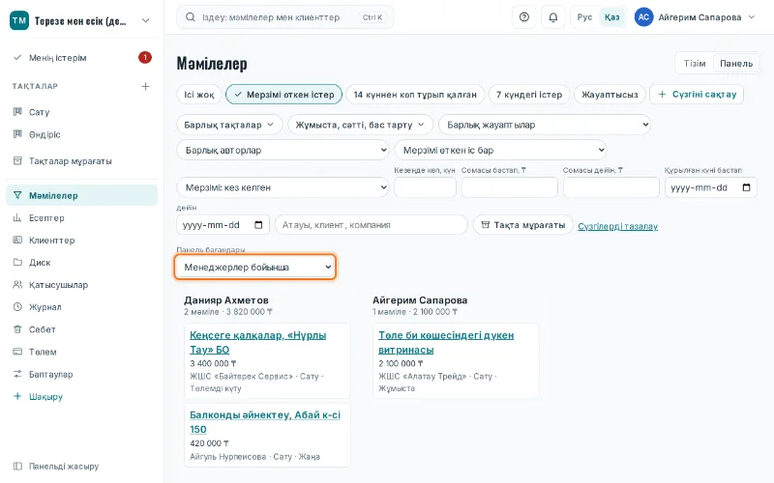Click the Клиенттер contact card icon
The height and width of the screenshot is (483, 774).
click(17, 240)
